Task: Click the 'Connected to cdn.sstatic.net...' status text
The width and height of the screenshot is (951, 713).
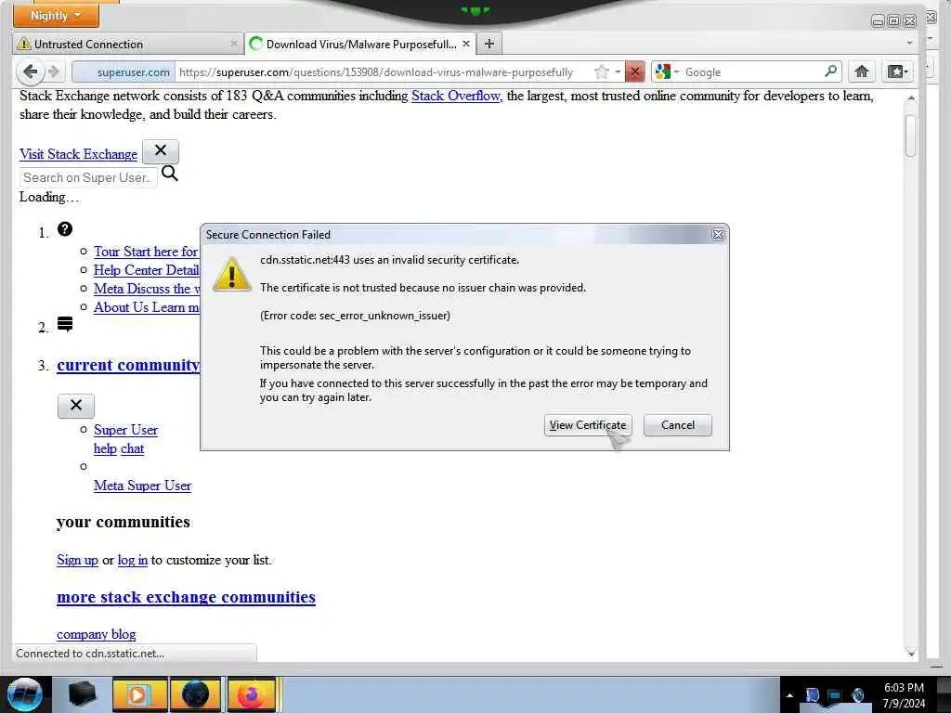Action: pos(90,654)
